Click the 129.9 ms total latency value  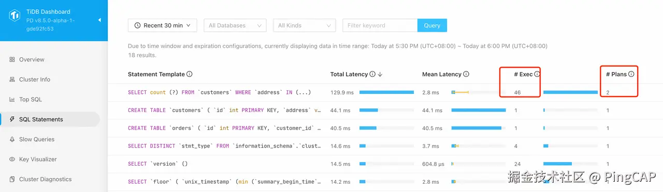point(342,92)
